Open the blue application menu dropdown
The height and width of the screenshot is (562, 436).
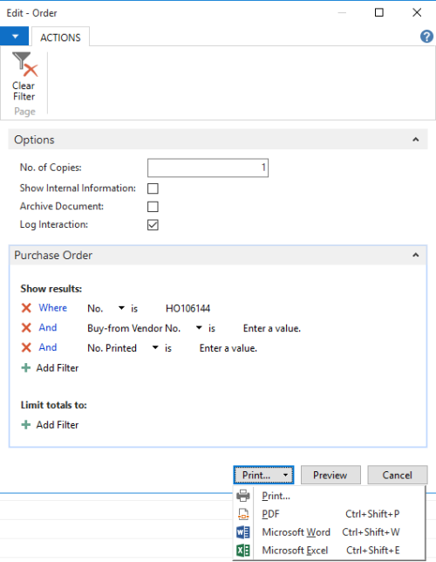click(x=15, y=36)
